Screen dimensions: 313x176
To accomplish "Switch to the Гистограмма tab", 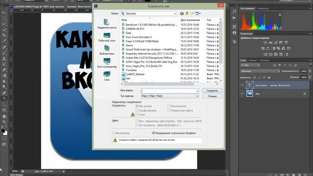I will (x=247, y=9).
